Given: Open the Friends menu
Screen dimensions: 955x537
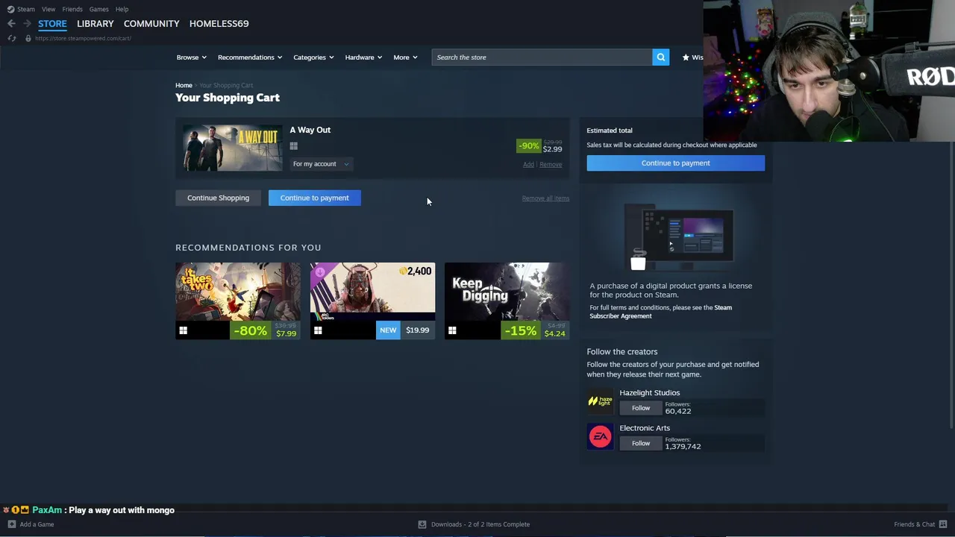Looking at the screenshot, I should (x=72, y=9).
